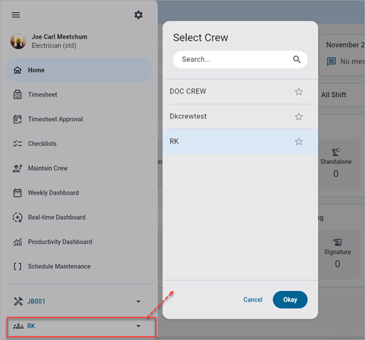Image resolution: width=365 pixels, height=340 pixels.
Task: Click the Joe Carl Meetchum name
Action: tap(59, 37)
